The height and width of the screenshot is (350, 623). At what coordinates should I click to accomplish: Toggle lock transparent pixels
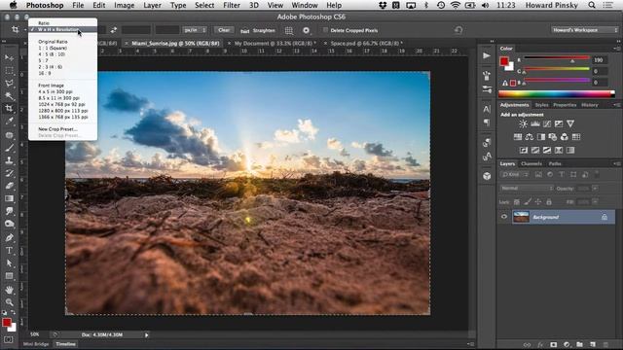click(x=517, y=202)
